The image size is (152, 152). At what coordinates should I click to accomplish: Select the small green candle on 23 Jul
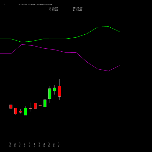[55, 89]
